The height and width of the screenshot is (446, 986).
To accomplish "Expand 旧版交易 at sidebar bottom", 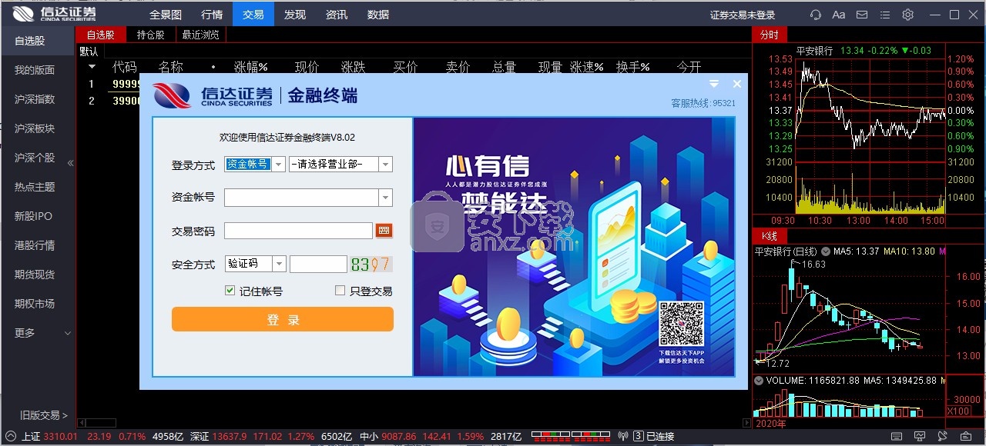I will 44,415.
